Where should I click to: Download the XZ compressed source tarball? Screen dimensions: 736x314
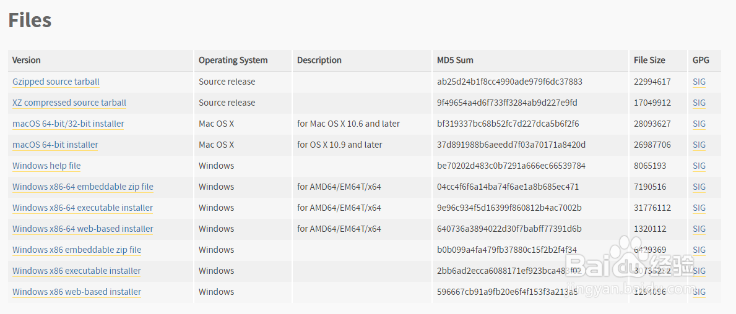[69, 103]
